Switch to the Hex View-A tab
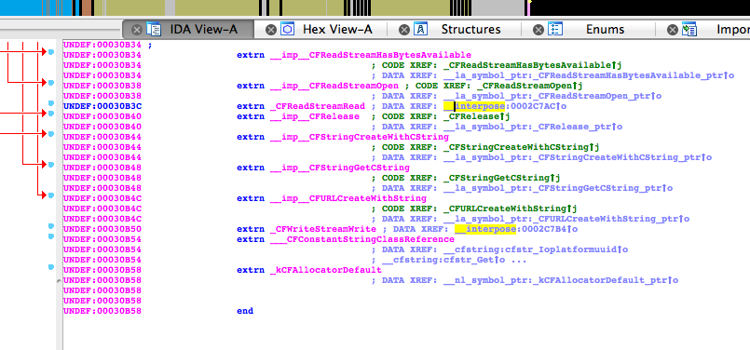Image resolution: width=750 pixels, height=350 pixels. coord(337,30)
